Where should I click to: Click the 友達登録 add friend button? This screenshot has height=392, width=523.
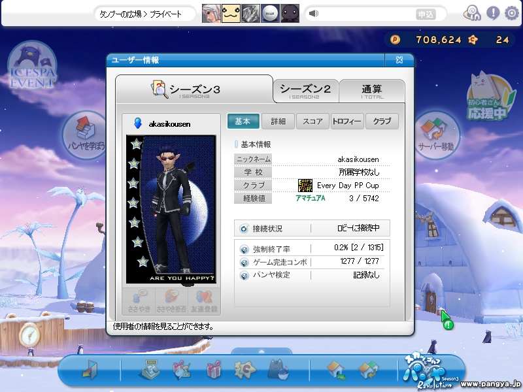(204, 301)
